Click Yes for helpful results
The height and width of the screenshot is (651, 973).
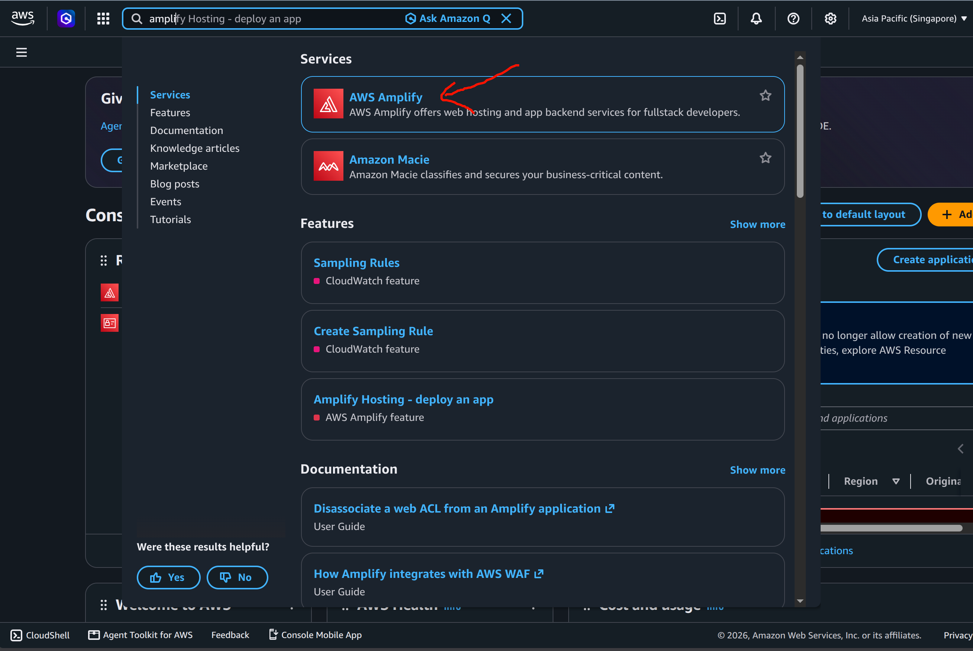click(x=168, y=577)
